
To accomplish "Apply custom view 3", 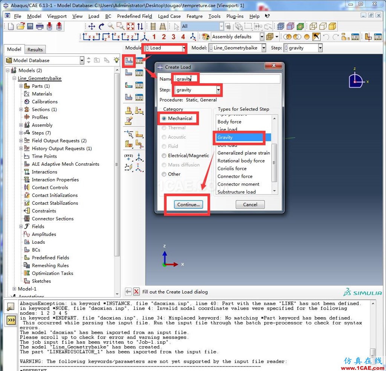I will 173,37.
